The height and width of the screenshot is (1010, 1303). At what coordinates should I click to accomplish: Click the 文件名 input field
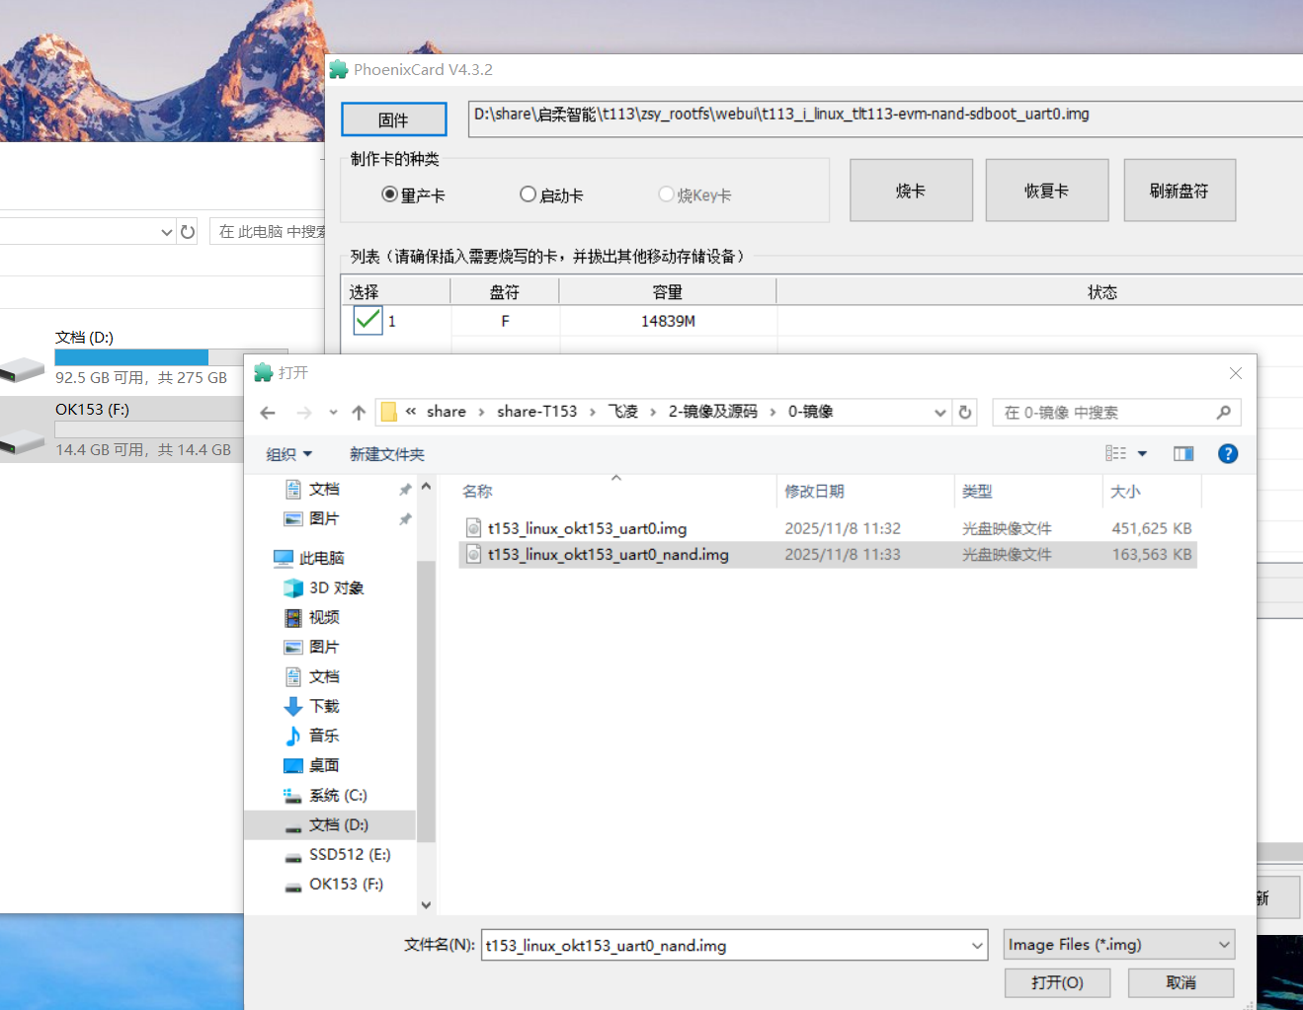pyautogui.click(x=726, y=946)
